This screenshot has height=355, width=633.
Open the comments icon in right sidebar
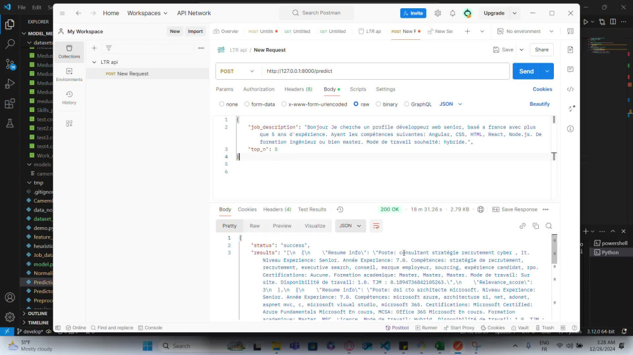[570, 70]
